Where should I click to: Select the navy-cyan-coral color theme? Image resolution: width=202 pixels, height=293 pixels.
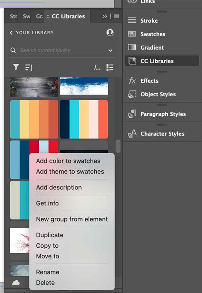(84, 119)
